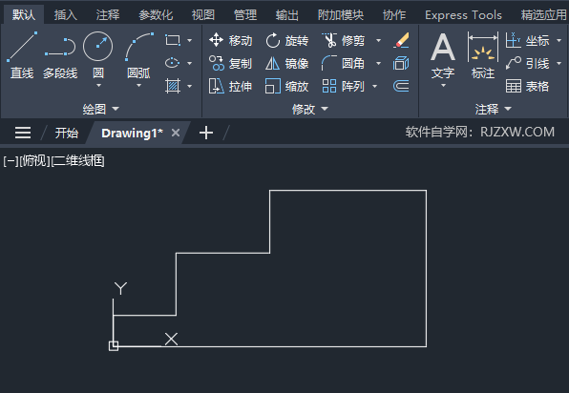Expand the Circle (圆) dropdown arrow
The height and width of the screenshot is (393, 569).
click(x=98, y=86)
